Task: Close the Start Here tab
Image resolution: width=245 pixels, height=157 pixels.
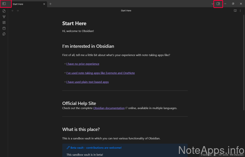Action: [x=44, y=4]
